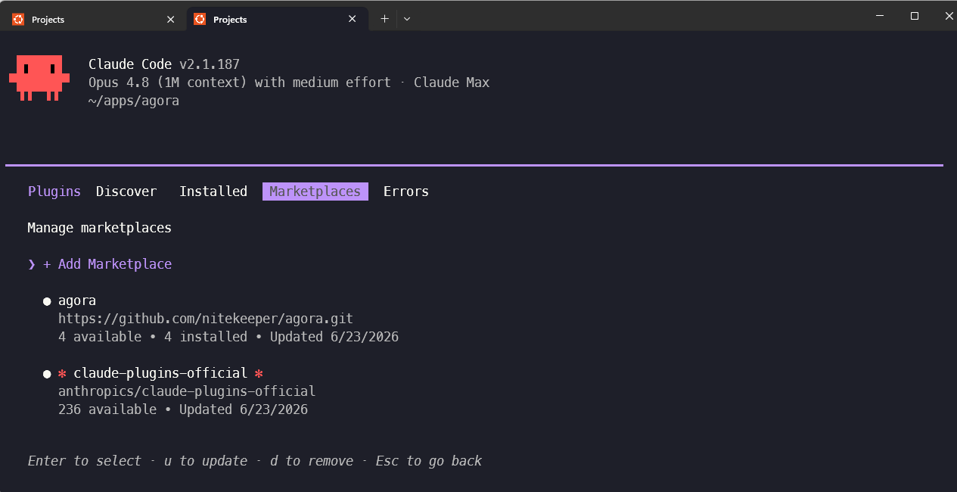Maximize the terminal window

(x=914, y=16)
